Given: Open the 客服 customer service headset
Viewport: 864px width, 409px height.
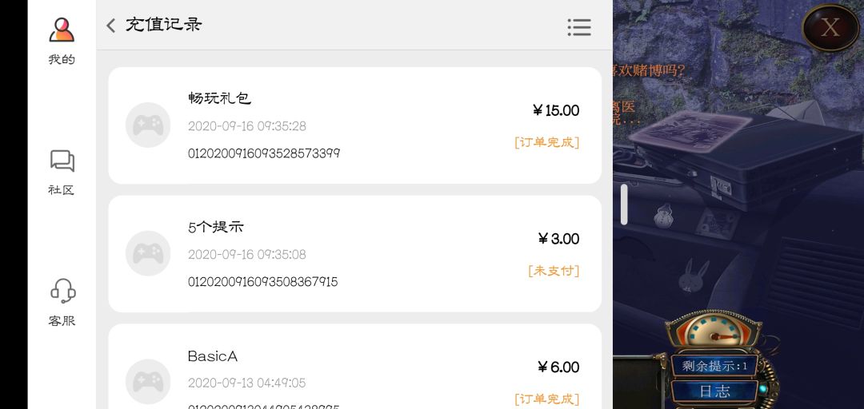Looking at the screenshot, I should [62, 292].
